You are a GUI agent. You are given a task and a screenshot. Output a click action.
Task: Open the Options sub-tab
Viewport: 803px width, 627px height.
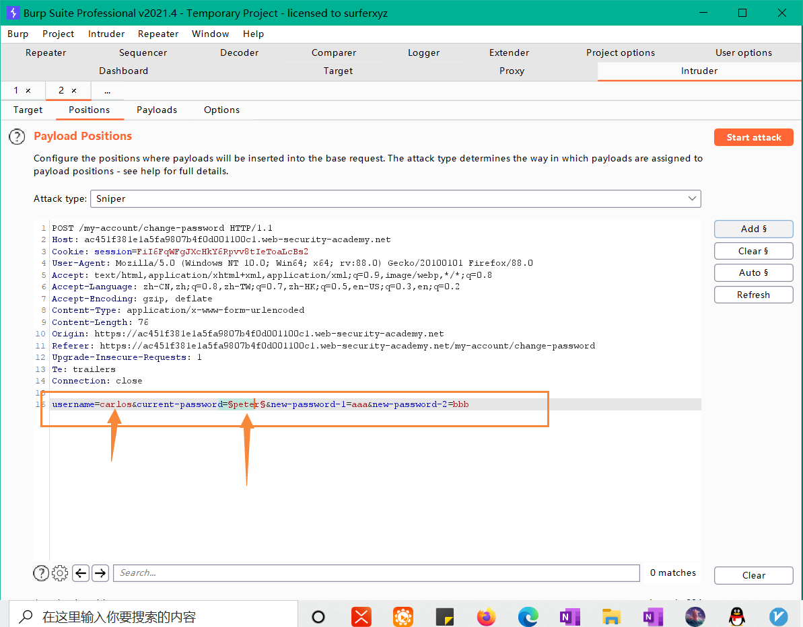221,110
